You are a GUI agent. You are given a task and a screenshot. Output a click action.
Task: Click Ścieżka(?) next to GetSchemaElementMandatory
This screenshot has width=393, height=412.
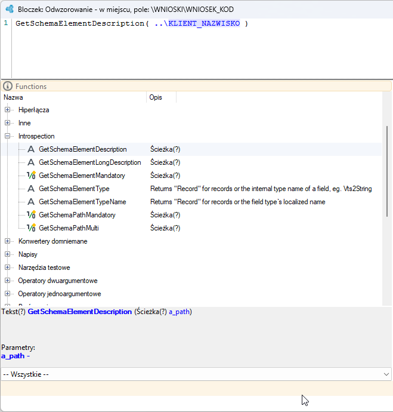[165, 176]
